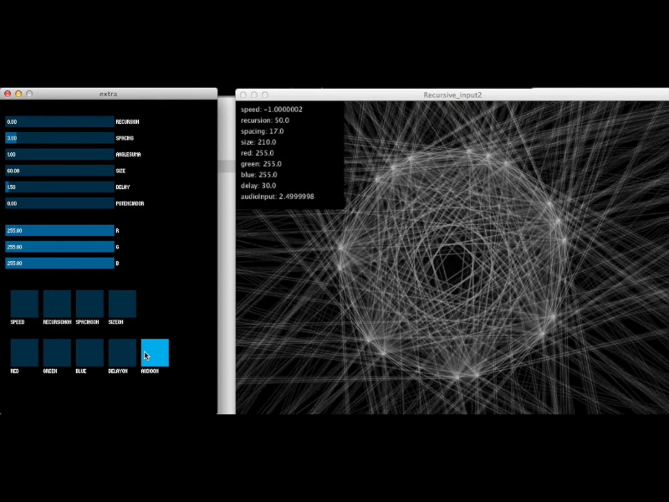Click the RECURSION slider bar
The image size is (669, 502).
60,122
